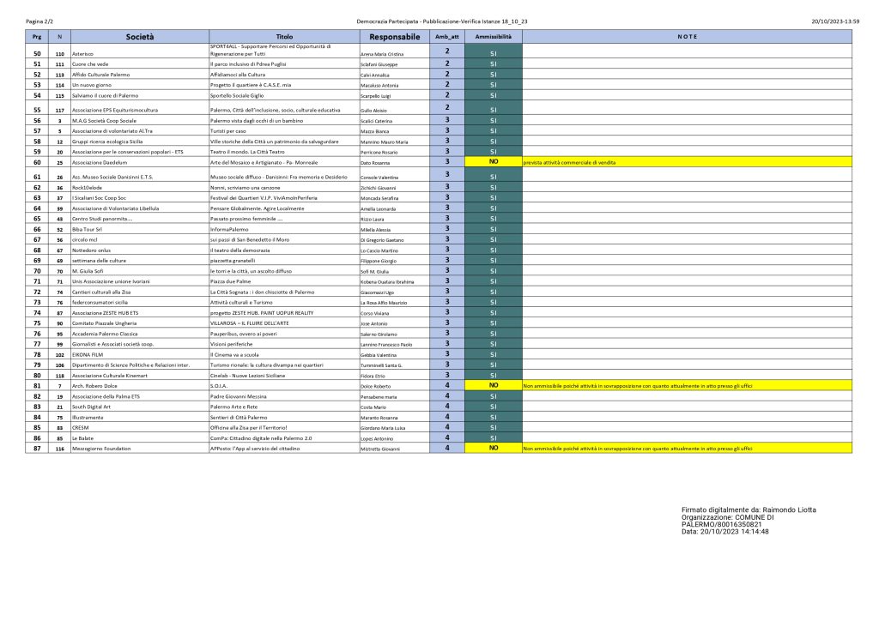The width and height of the screenshot is (879, 621).
Task: Select the 'Illustramente' society cell
Action: tap(140, 417)
